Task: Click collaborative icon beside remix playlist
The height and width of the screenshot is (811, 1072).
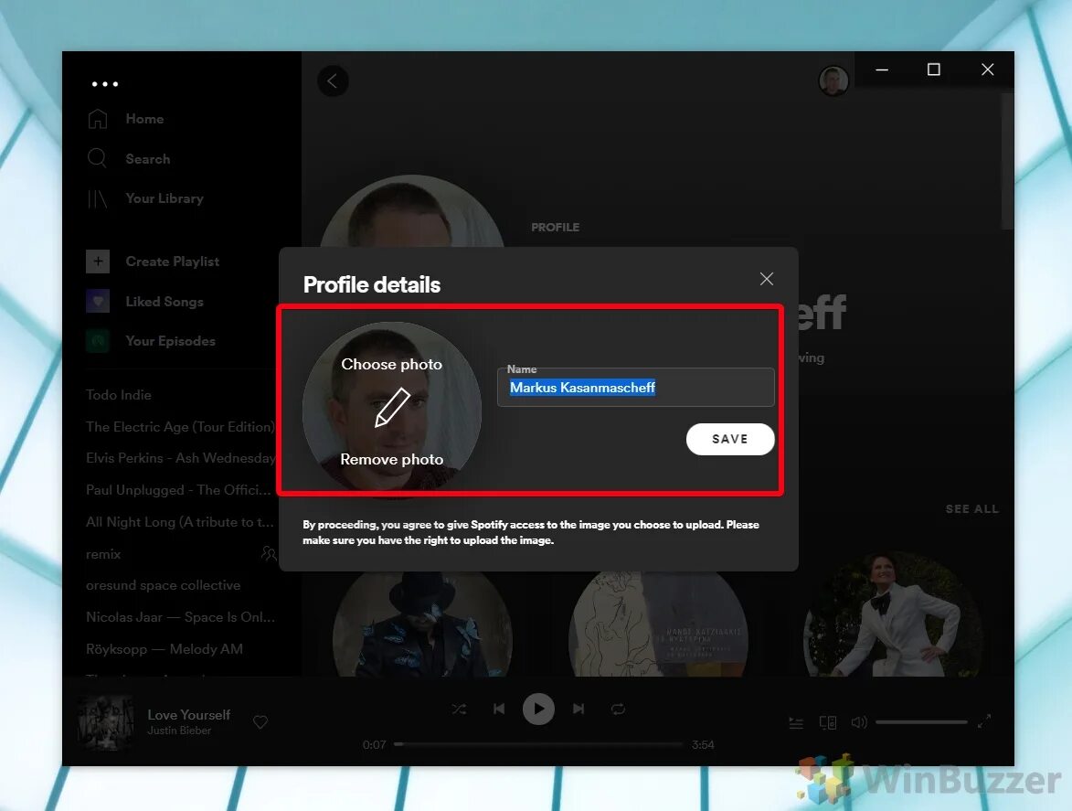Action: tap(269, 553)
